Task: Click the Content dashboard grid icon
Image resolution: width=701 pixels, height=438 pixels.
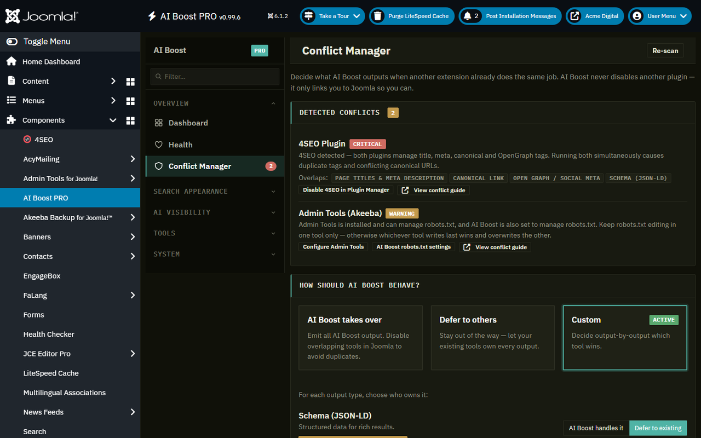Action: point(130,82)
